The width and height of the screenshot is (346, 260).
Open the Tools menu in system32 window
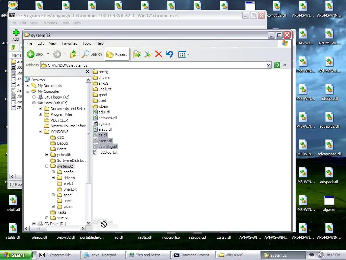click(87, 43)
